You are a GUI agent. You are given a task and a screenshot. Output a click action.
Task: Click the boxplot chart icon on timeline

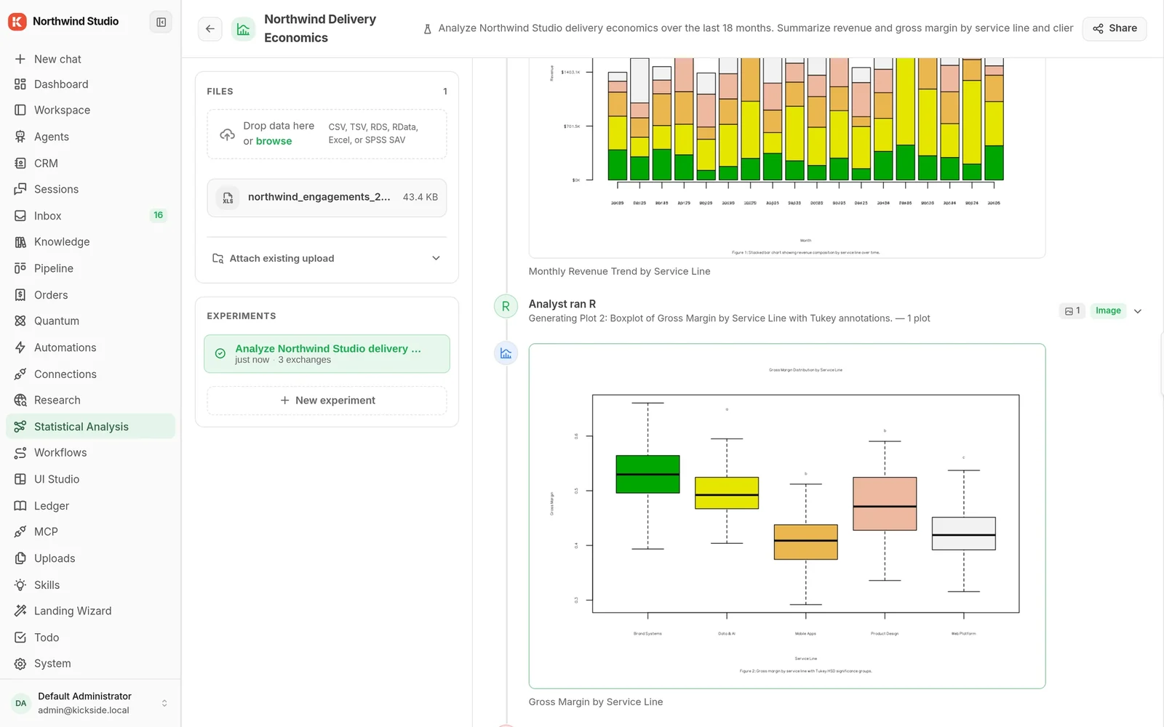click(506, 353)
